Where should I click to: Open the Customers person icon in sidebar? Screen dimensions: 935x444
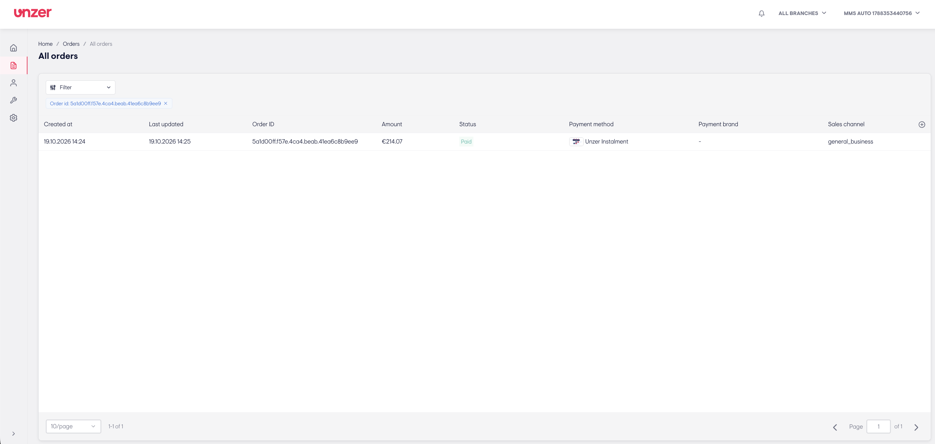pyautogui.click(x=13, y=83)
